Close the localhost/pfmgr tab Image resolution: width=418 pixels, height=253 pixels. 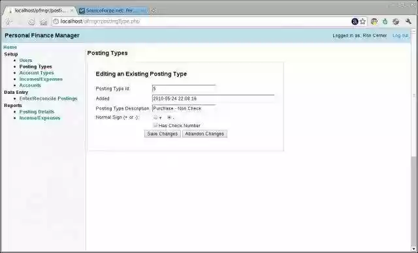pos(71,10)
